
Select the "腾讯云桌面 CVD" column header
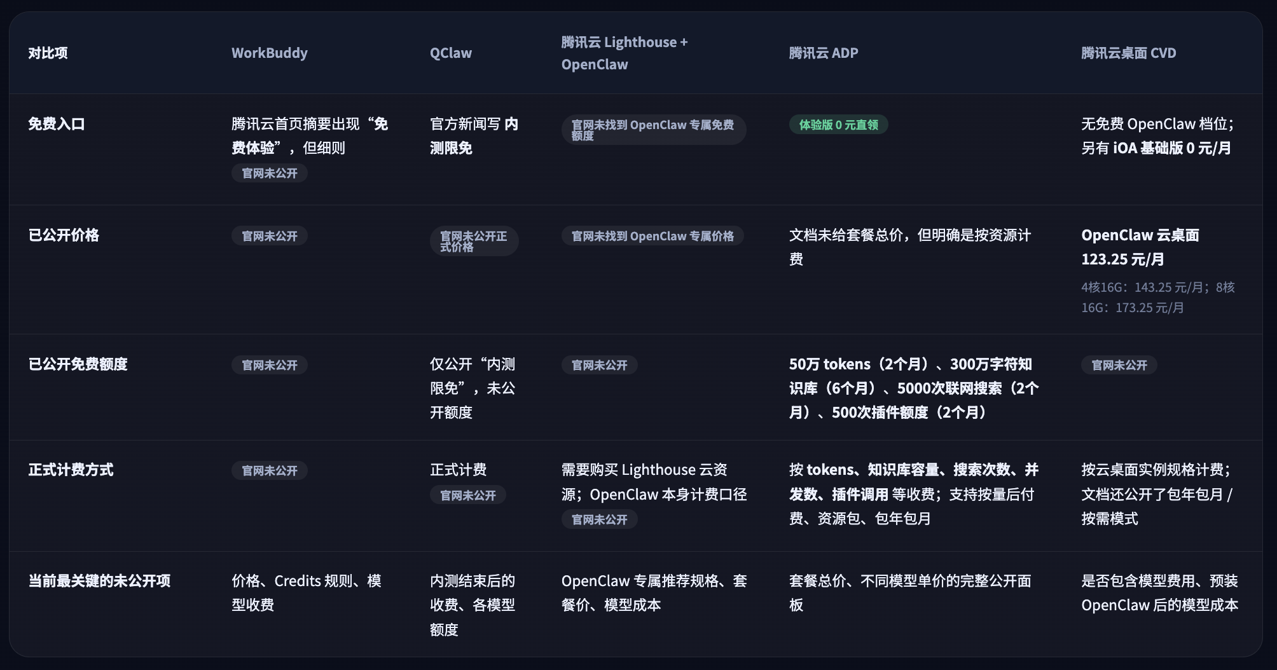coord(1128,53)
